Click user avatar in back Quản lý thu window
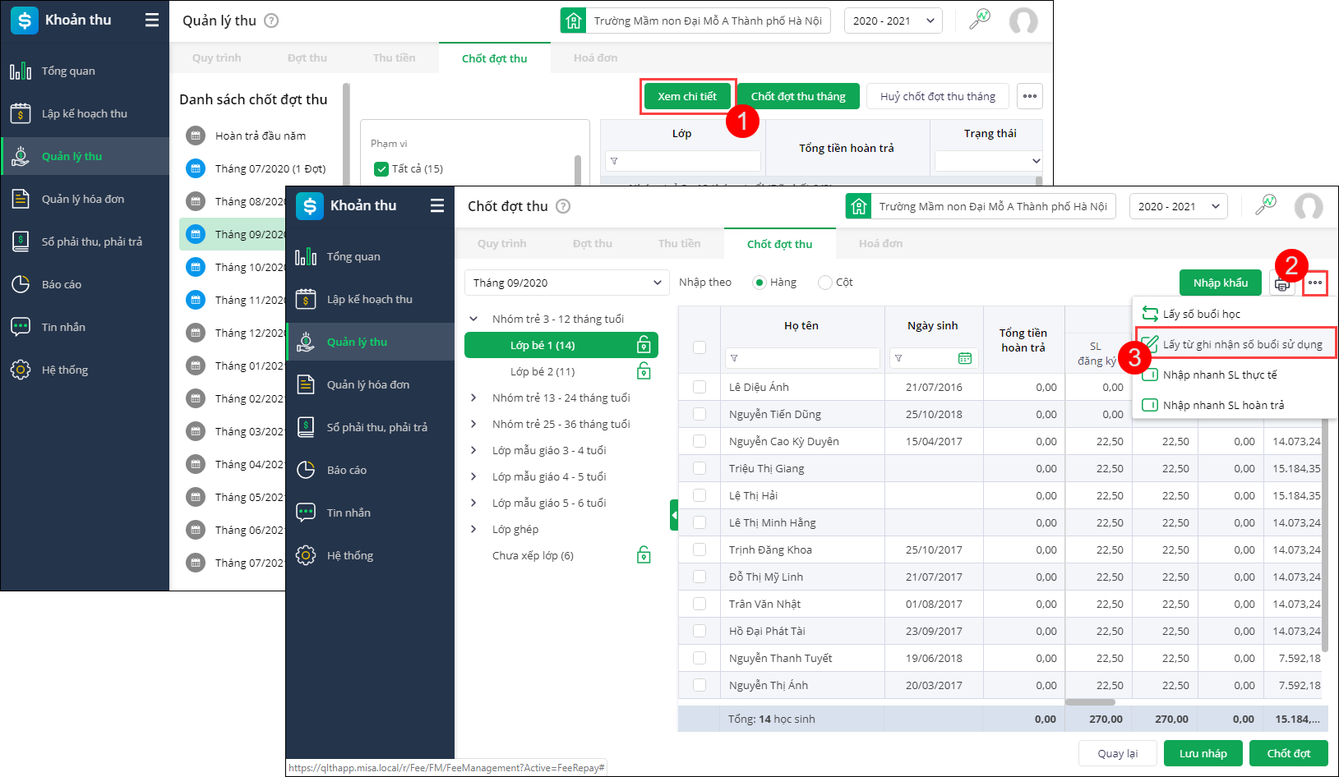Screen dimensions: 1339x777 point(1023,21)
